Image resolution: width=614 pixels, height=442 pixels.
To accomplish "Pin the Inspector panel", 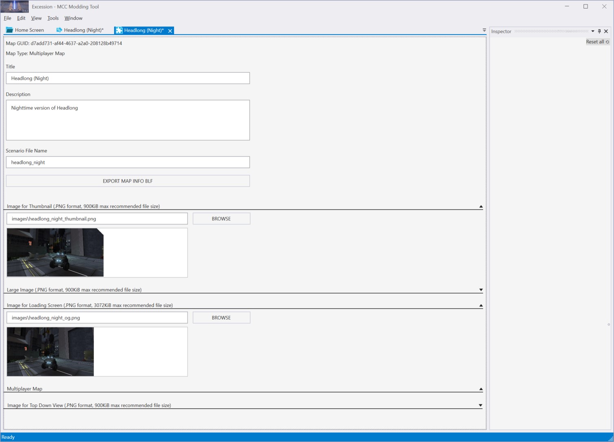I will (x=599, y=31).
